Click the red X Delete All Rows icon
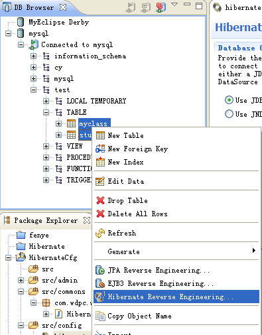 pyautogui.click(x=100, y=214)
